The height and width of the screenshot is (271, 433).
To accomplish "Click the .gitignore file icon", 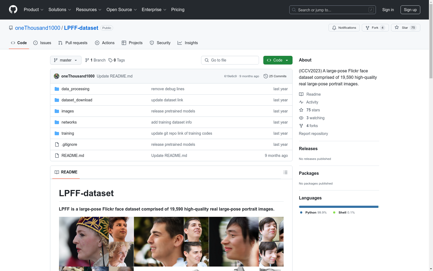I will (57, 144).
